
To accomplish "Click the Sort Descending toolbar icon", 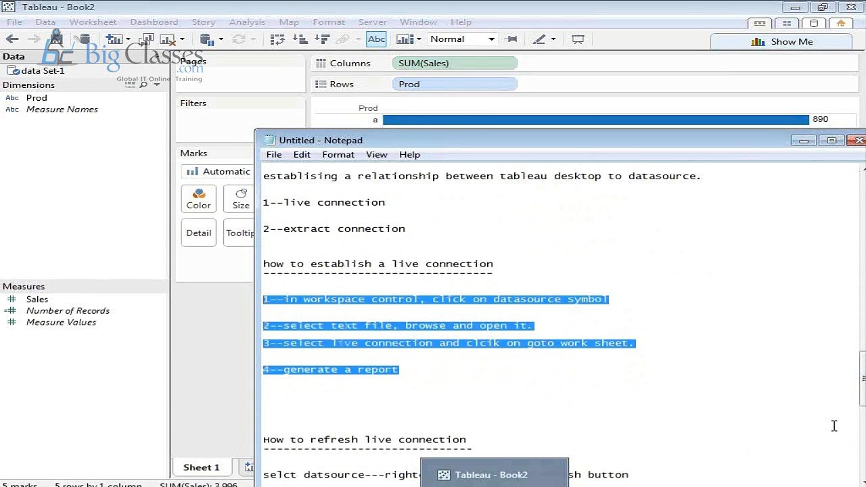I will (321, 39).
